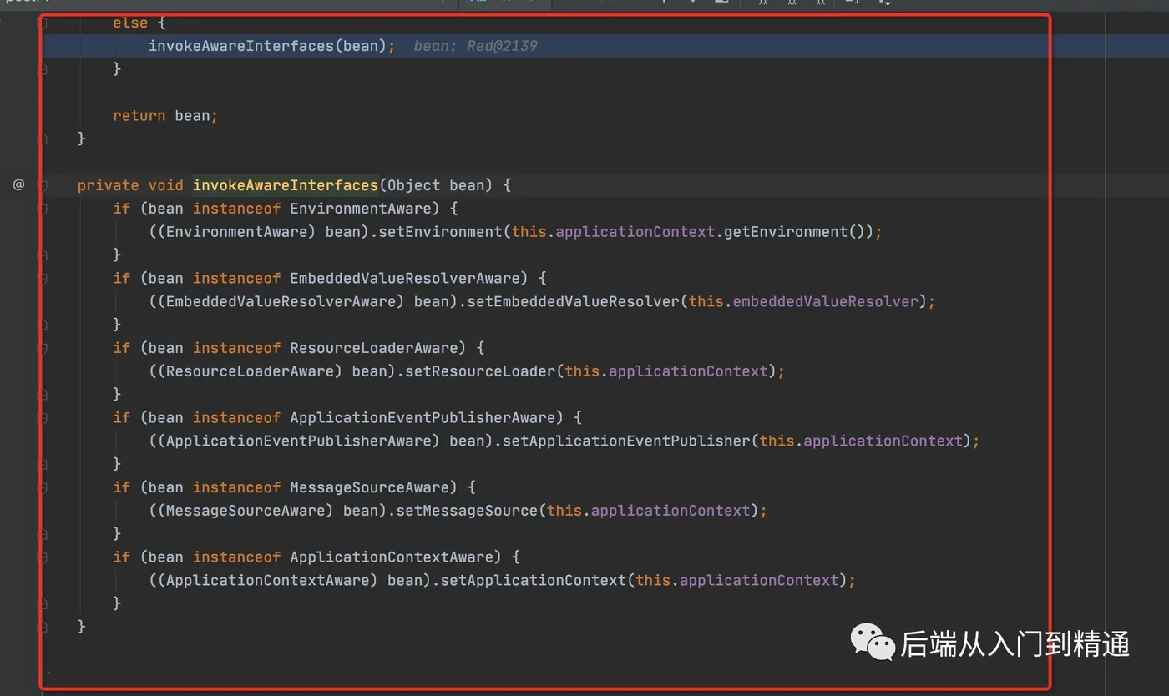Screen dimensions: 1169x696
Task: Click the setApplicationEventPublisher method call
Action: click(x=625, y=441)
